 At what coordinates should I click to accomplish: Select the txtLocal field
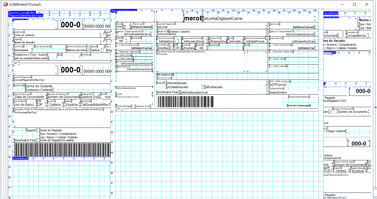point(162,27)
